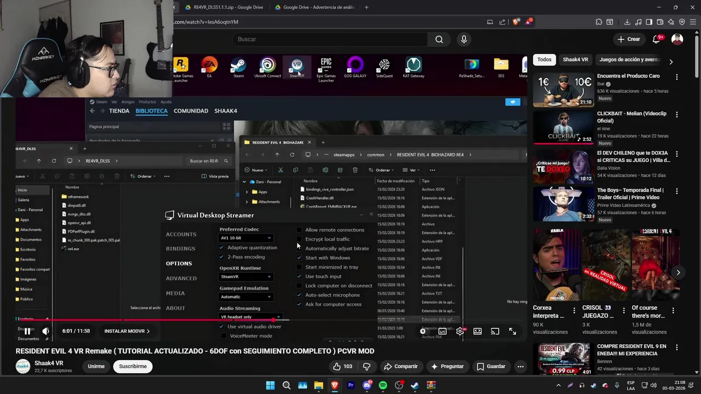
Task: Open Premiere Pro from the taskbar
Action: [x=351, y=385]
